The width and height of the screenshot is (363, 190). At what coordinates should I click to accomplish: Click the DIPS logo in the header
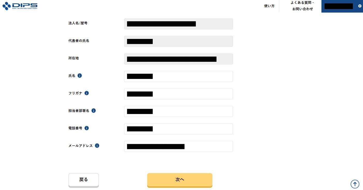coord(20,6)
